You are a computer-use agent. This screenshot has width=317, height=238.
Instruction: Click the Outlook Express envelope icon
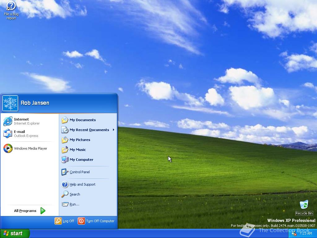coord(8,134)
